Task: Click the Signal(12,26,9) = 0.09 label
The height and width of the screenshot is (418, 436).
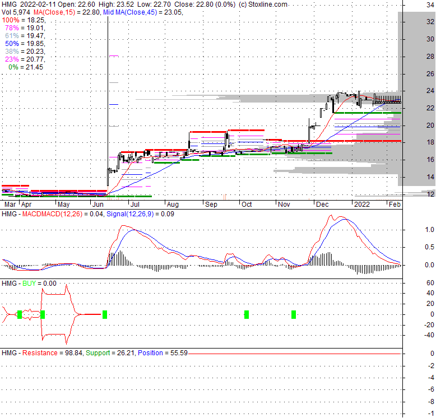Action: click(x=140, y=214)
